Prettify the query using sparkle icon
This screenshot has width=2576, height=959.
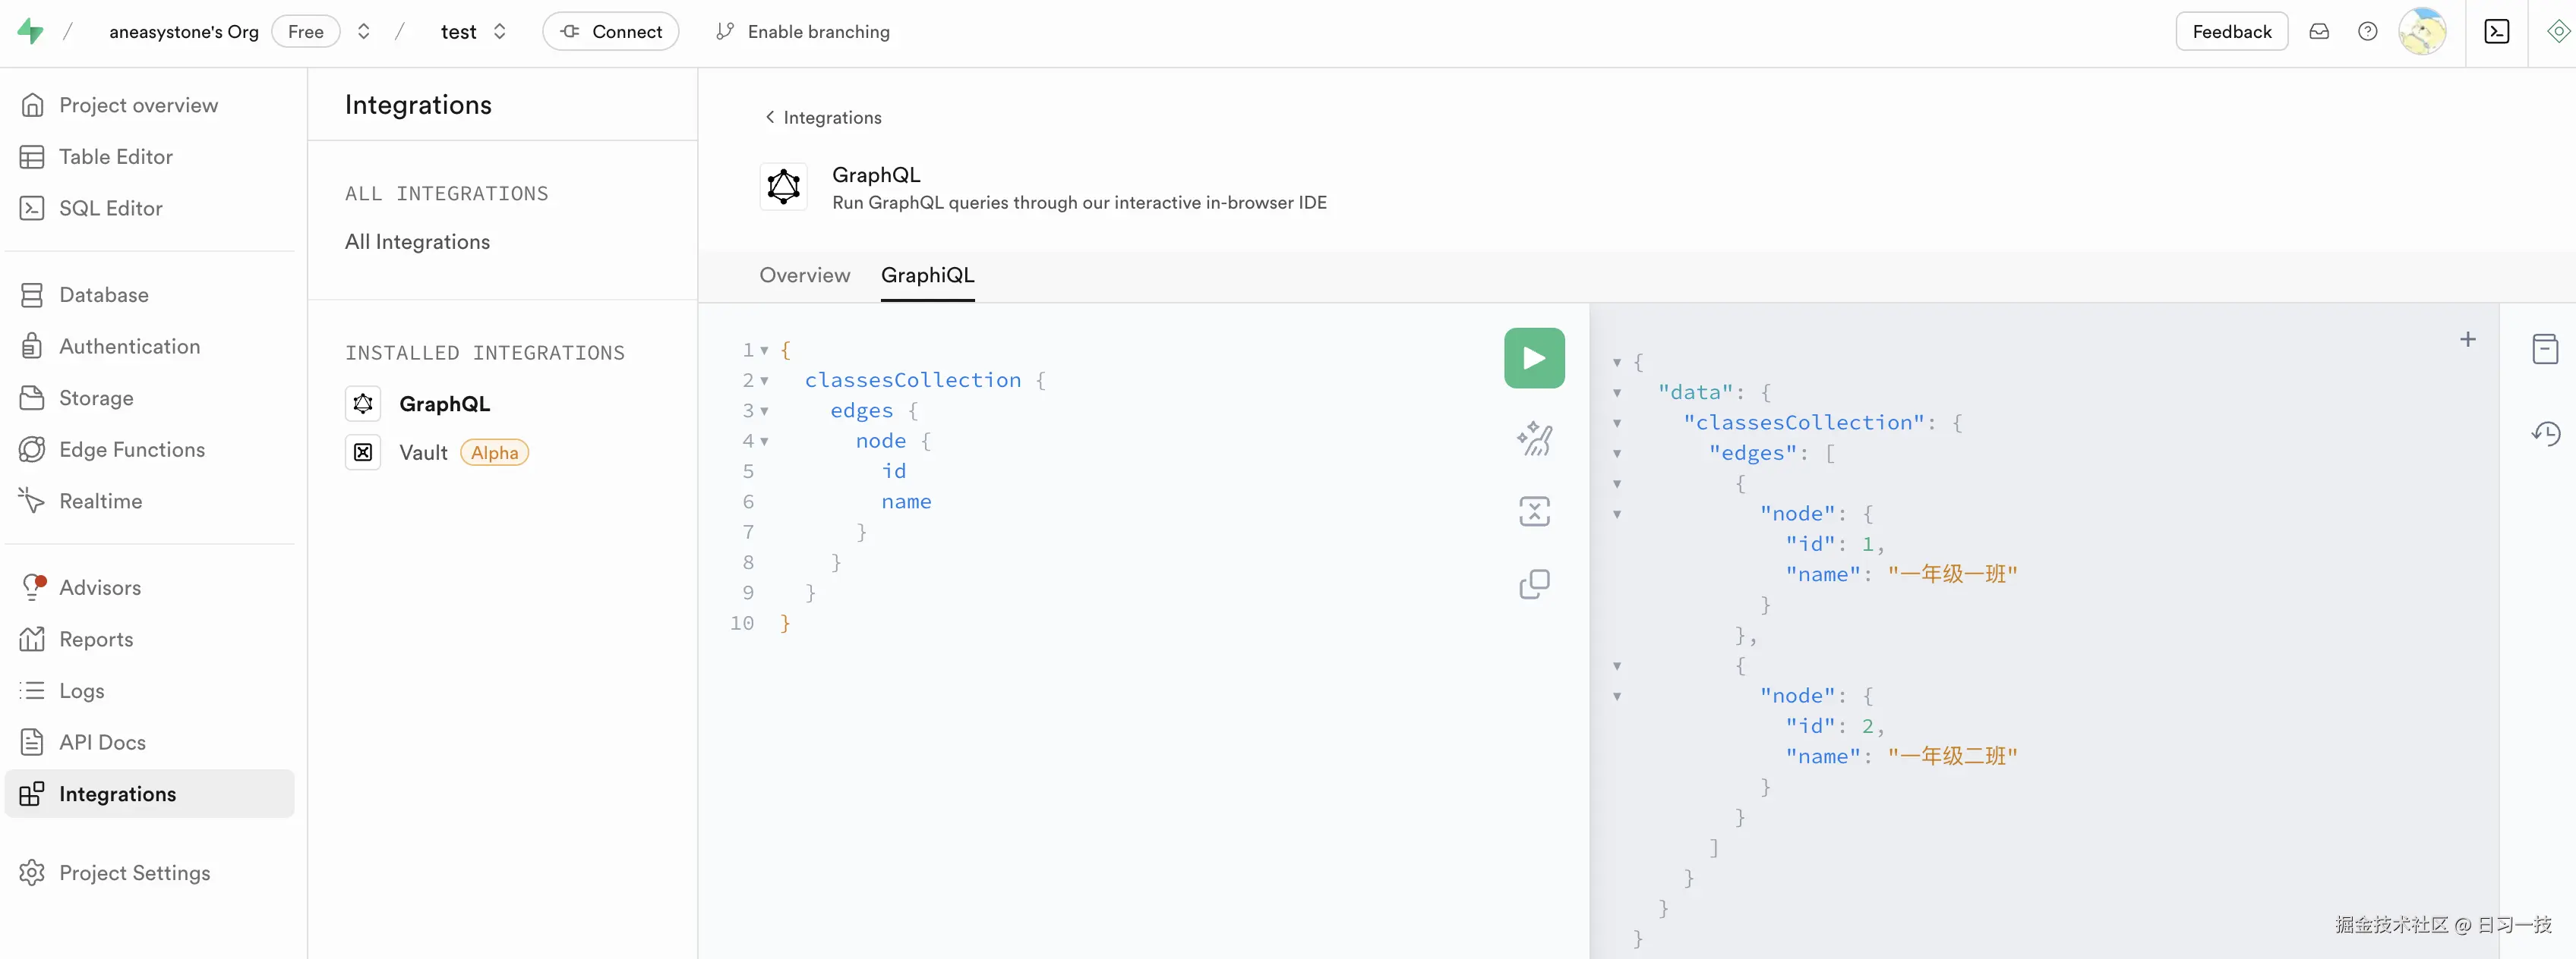tap(1533, 438)
